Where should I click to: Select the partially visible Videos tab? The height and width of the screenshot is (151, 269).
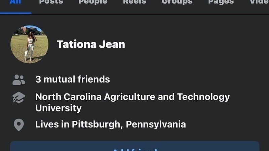coord(259,2)
